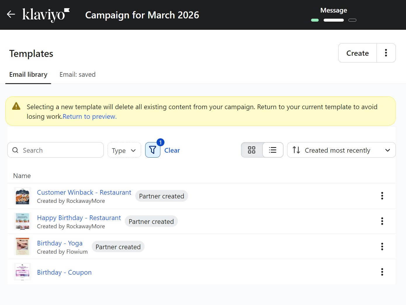Switch to the Email: saved tab

pyautogui.click(x=77, y=75)
